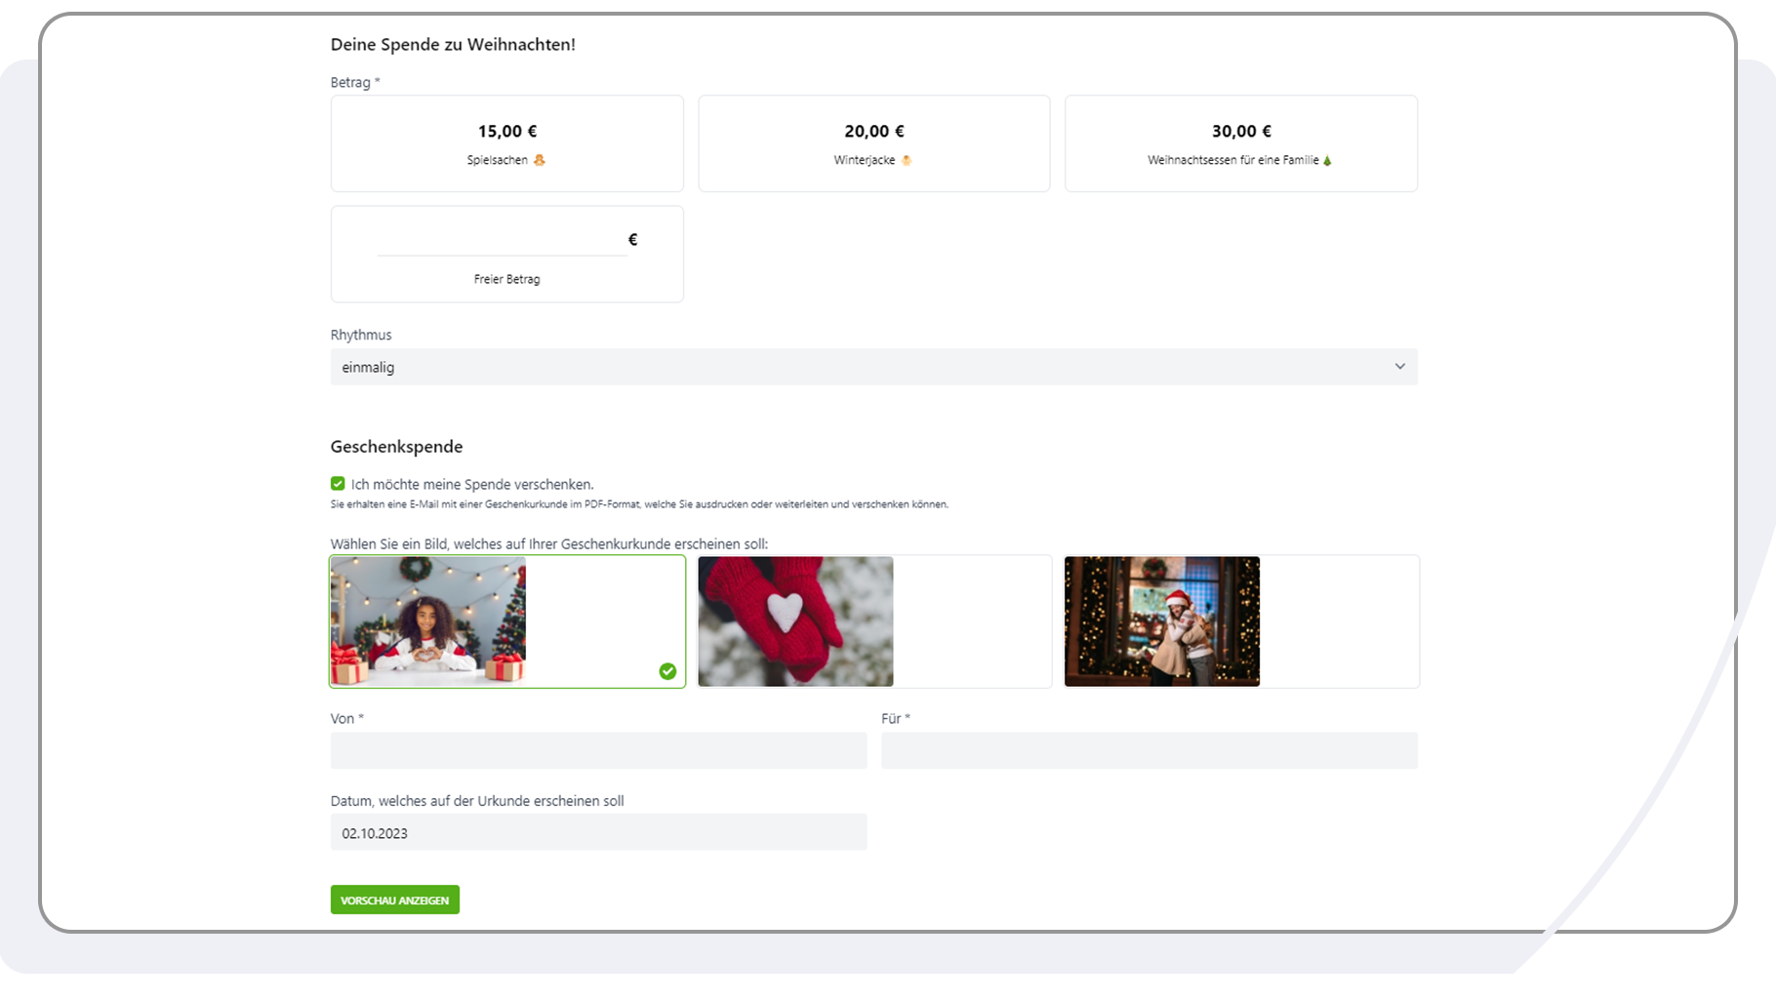Click the green checkmark on the selected certificate image
The image size is (1776, 1001).
click(x=669, y=670)
